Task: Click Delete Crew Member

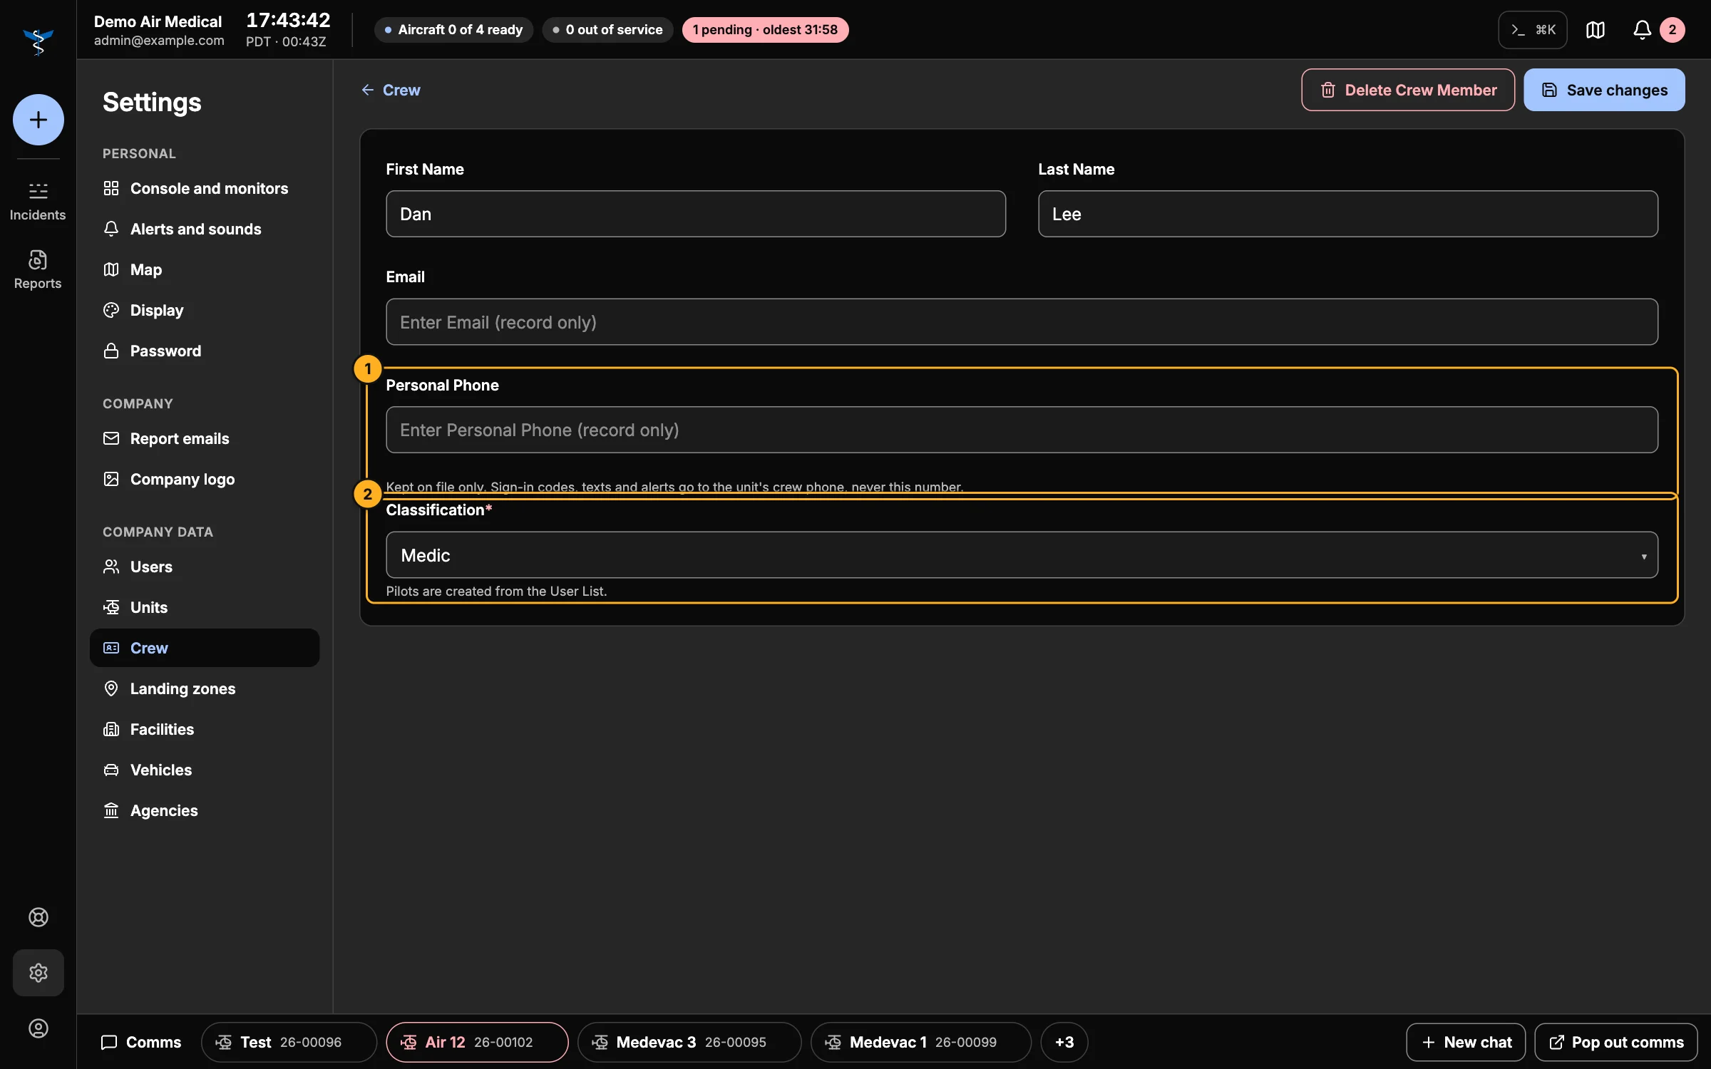Action: [x=1408, y=90]
